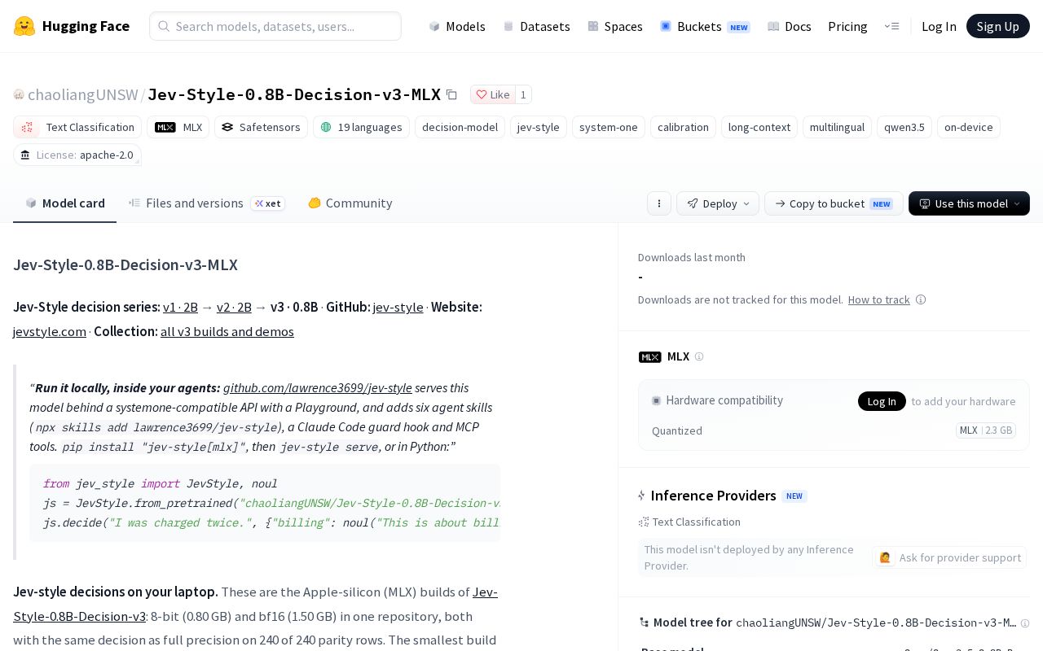Viewport: 1043px width, 651px height.
Task: Click Log In in the header
Action: [x=939, y=26]
